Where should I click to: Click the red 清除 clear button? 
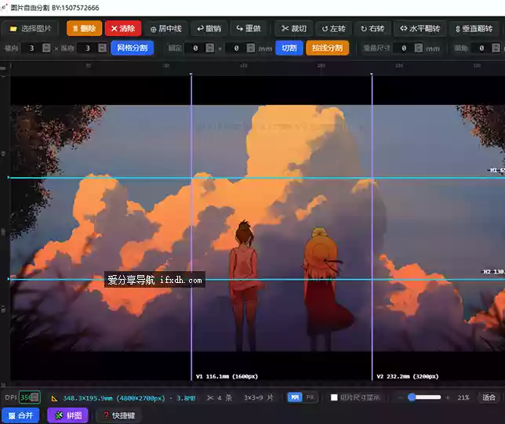[x=123, y=29]
